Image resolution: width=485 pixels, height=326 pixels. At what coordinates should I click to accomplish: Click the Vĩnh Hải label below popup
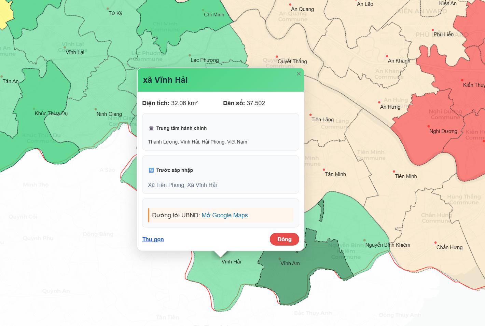click(231, 262)
